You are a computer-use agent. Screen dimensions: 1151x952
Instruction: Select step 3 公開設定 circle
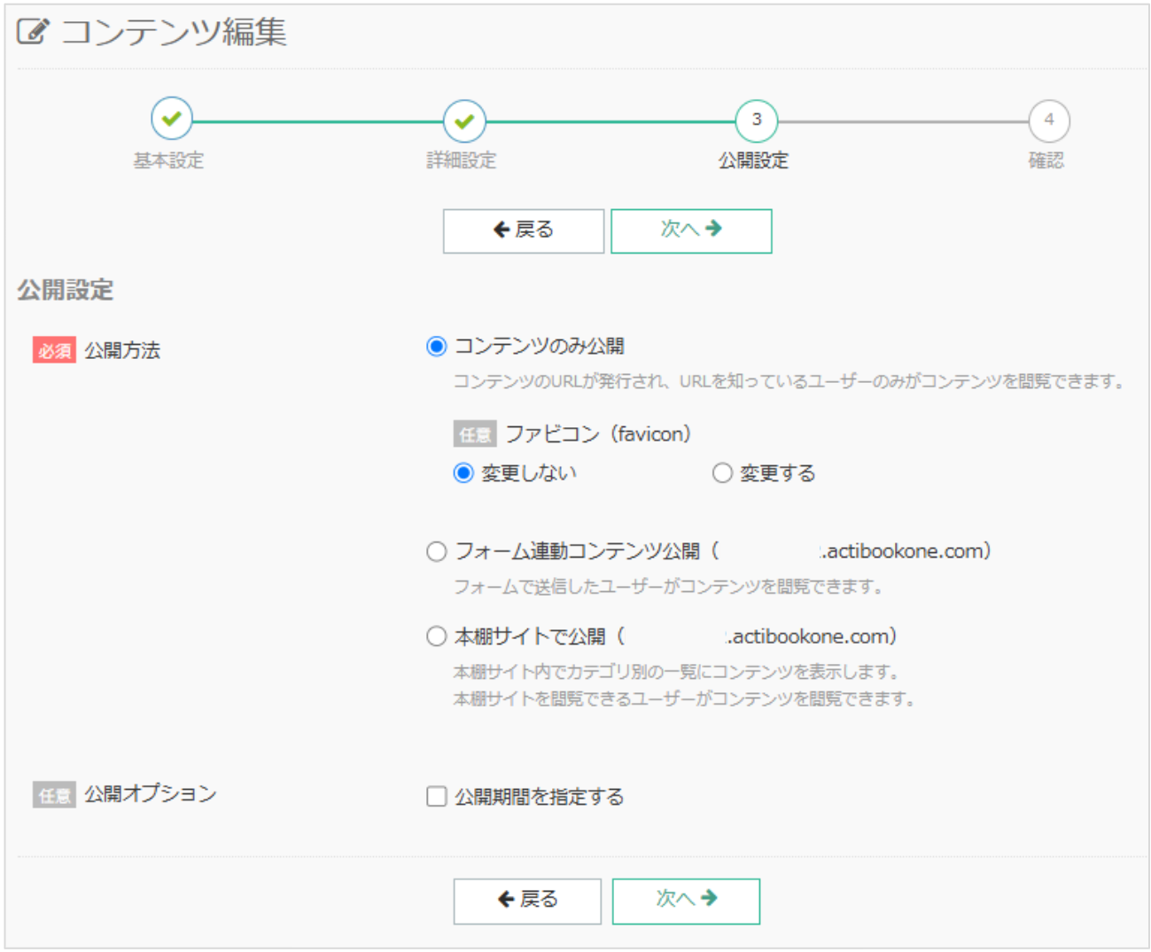pyautogui.click(x=756, y=120)
